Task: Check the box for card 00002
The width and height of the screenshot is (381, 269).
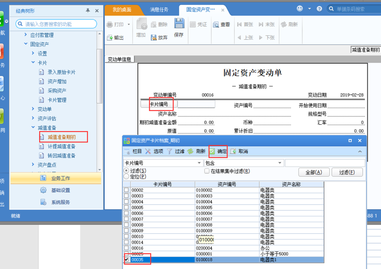Action: [127, 190]
